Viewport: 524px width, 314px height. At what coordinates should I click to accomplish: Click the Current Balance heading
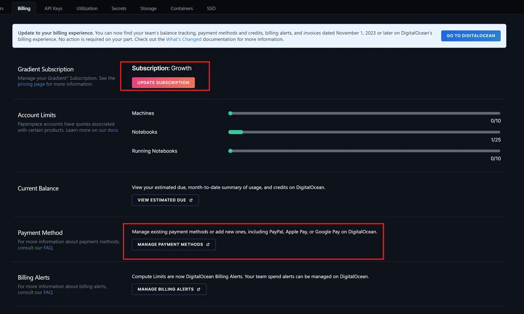[x=38, y=189]
